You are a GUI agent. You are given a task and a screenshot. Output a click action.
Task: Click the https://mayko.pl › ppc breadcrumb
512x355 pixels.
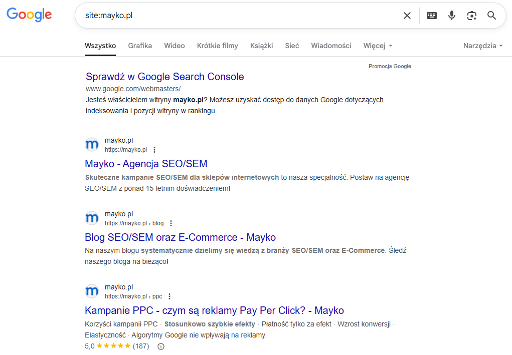tap(133, 296)
